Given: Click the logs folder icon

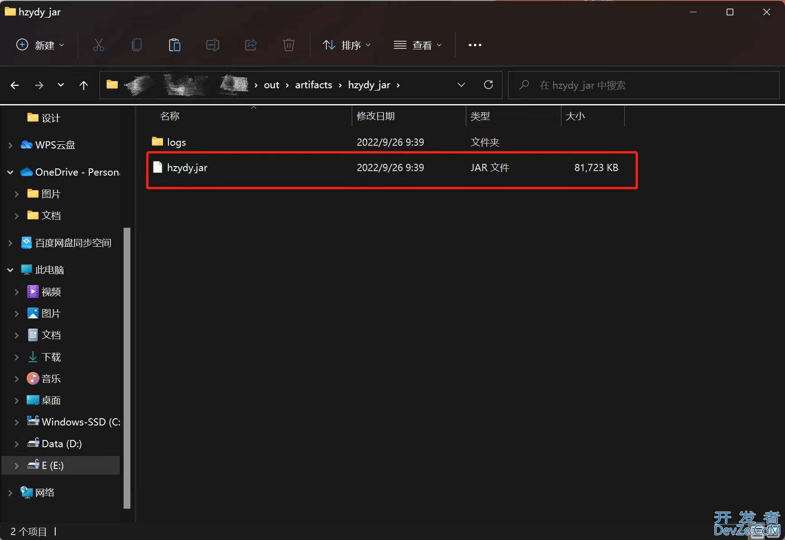Looking at the screenshot, I should [x=158, y=142].
